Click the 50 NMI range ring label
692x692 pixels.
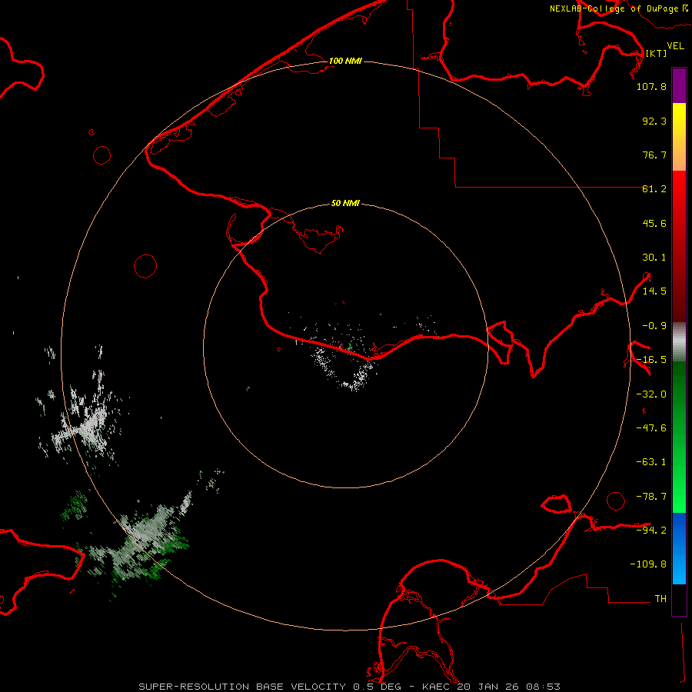(x=345, y=203)
